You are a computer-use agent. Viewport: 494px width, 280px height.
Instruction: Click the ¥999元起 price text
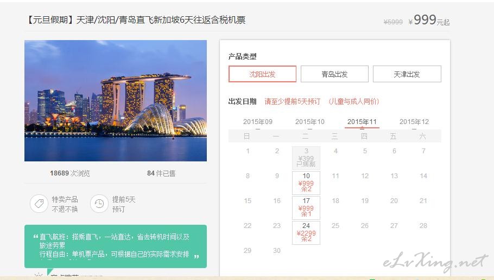[429, 21]
